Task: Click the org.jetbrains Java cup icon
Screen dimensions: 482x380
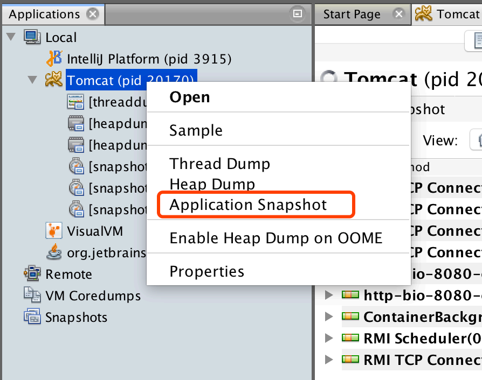Action: pos(54,252)
